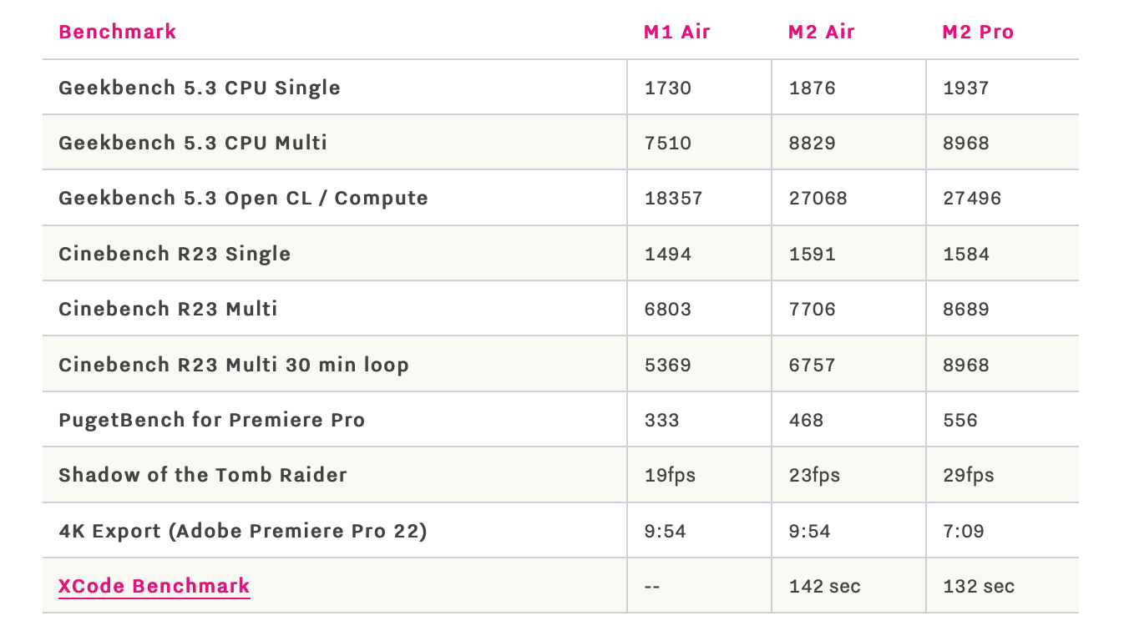This screenshot has height=641, width=1124.
Task: Click the M2 Pro column header
Action: tap(978, 33)
